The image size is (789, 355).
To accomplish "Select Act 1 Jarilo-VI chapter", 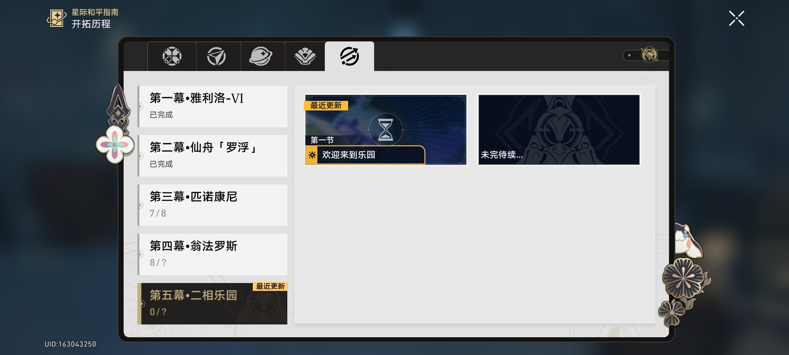I will (212, 106).
